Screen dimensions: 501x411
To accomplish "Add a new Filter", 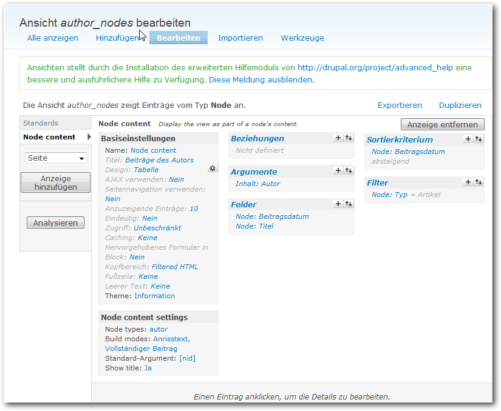I will 468,182.
